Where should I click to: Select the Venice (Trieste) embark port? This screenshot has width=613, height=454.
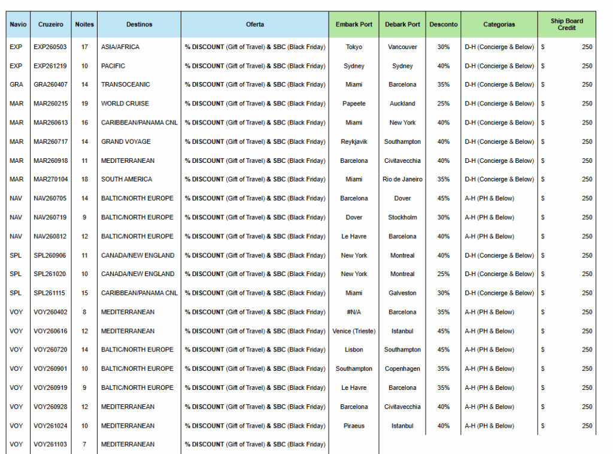click(x=354, y=331)
